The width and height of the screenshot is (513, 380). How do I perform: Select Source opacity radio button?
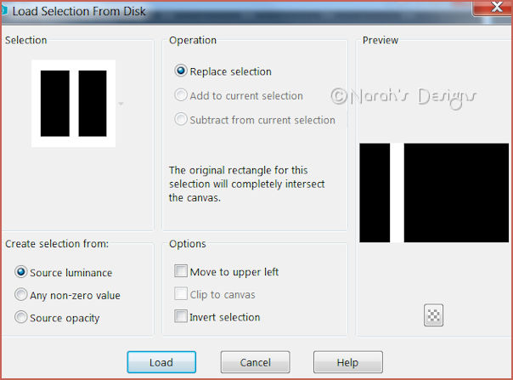click(21, 318)
